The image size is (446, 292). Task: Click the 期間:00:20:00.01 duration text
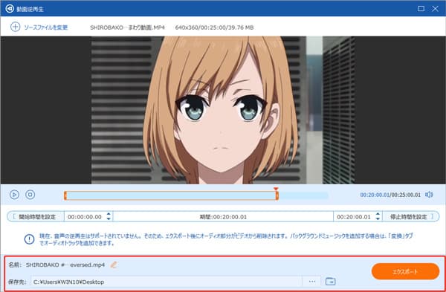point(223,217)
